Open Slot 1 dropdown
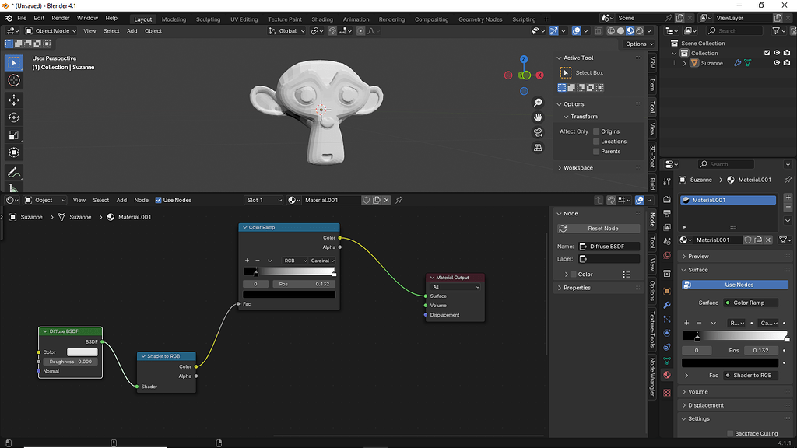This screenshot has width=797, height=448. [263, 200]
